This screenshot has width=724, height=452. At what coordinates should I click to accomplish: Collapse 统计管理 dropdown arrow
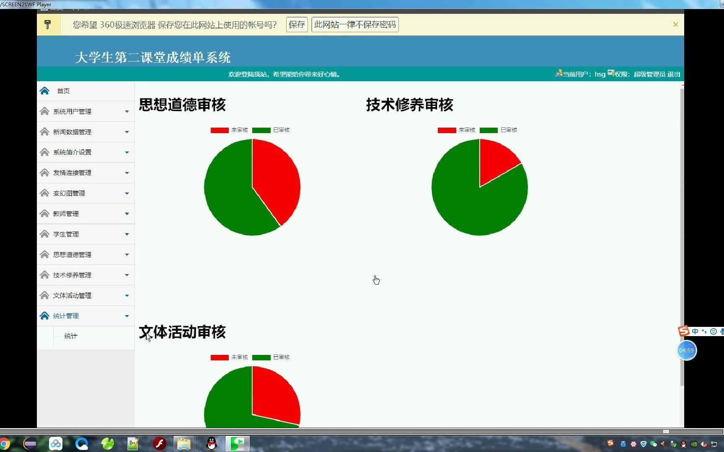127,316
